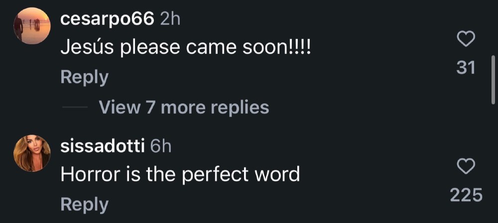Show who liked via the 225 count
This screenshot has height=223, width=498.
(466, 195)
